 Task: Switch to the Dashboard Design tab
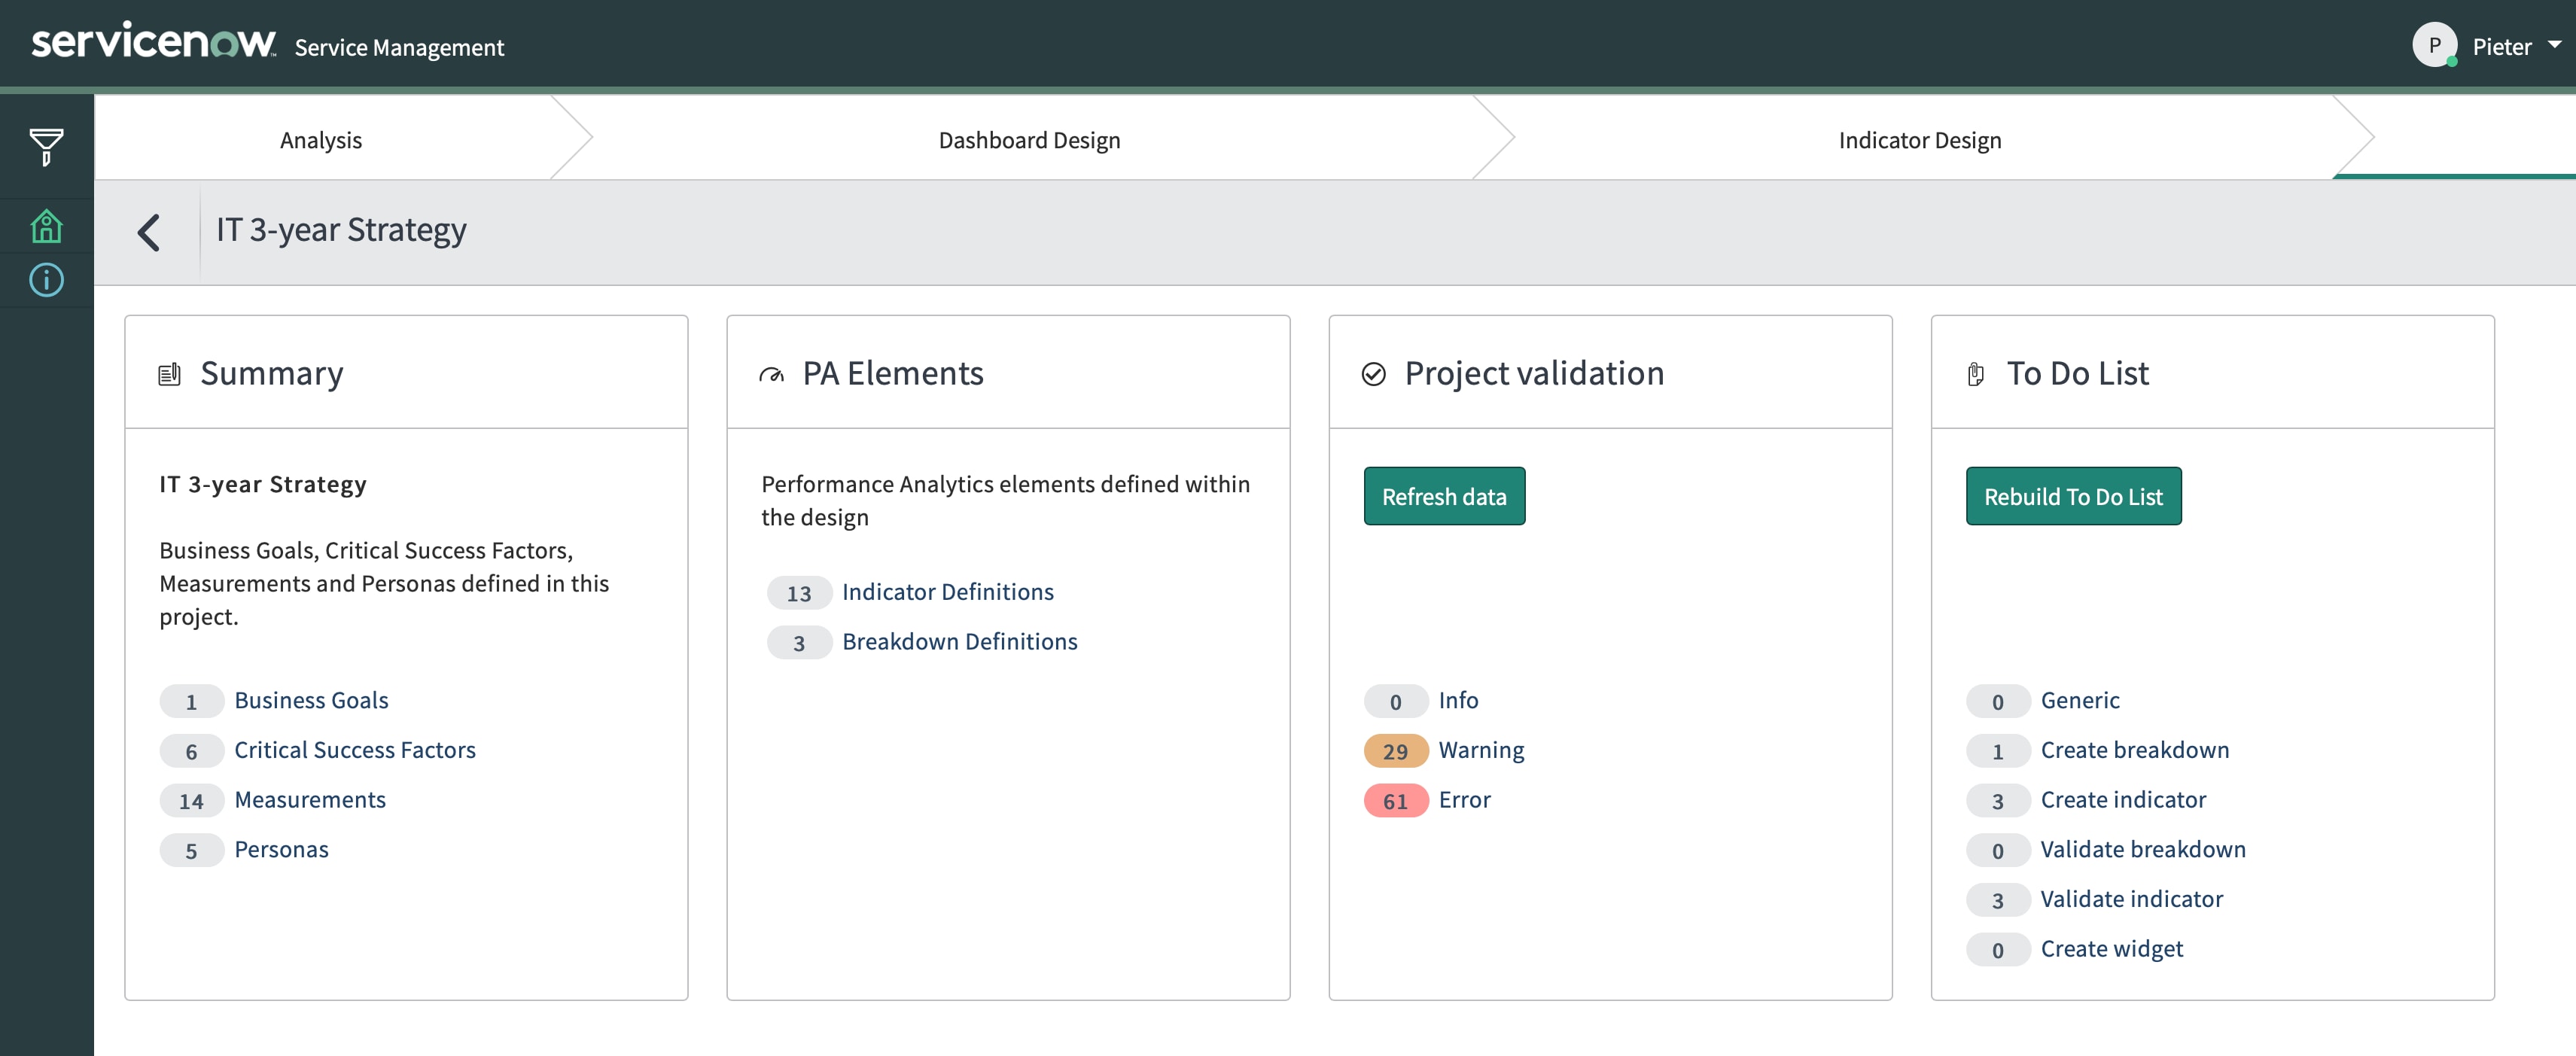click(1028, 140)
